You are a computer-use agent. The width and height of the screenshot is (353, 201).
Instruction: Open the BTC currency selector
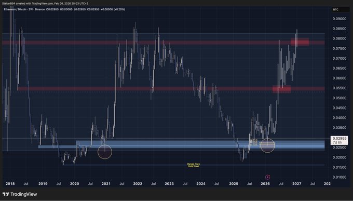click(341, 10)
